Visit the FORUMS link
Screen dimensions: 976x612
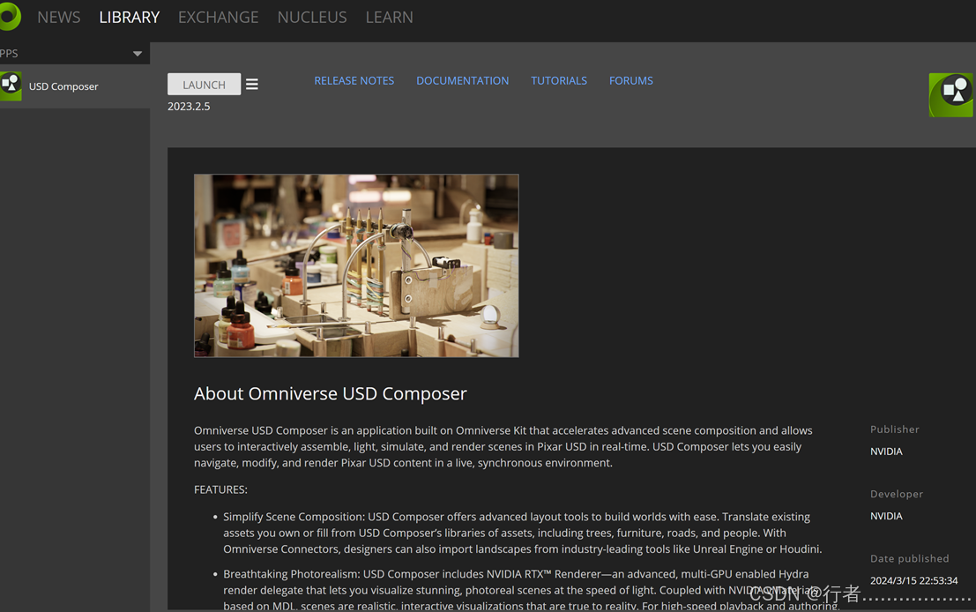coord(630,80)
